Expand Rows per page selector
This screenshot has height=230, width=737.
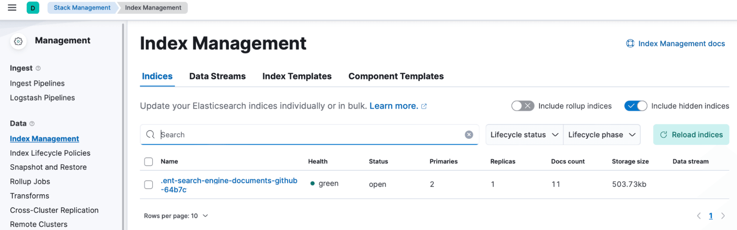[x=176, y=216]
